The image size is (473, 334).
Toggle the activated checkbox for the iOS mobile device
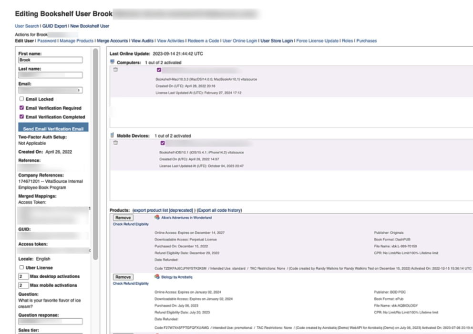[x=163, y=143]
